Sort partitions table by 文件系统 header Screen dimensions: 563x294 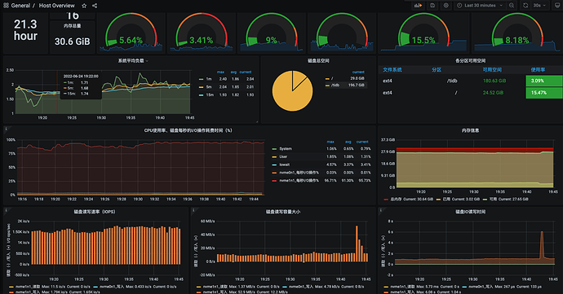pos(392,70)
